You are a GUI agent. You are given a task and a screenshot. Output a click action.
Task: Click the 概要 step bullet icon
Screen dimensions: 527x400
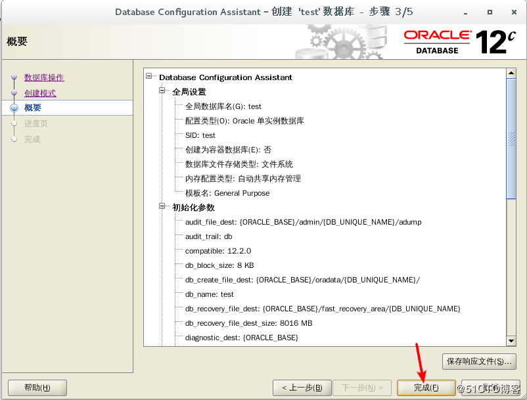(14, 108)
